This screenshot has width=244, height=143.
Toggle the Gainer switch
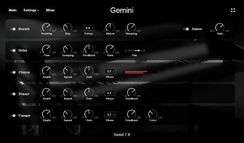[x=186, y=29]
